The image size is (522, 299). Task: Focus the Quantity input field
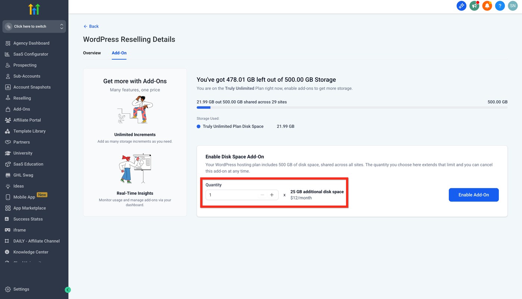(x=232, y=195)
